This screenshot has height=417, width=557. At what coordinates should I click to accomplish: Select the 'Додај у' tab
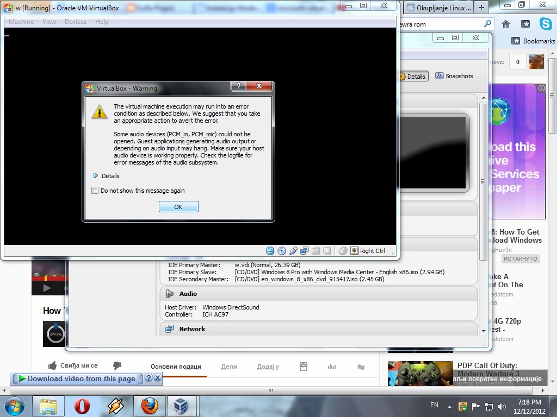268,367
